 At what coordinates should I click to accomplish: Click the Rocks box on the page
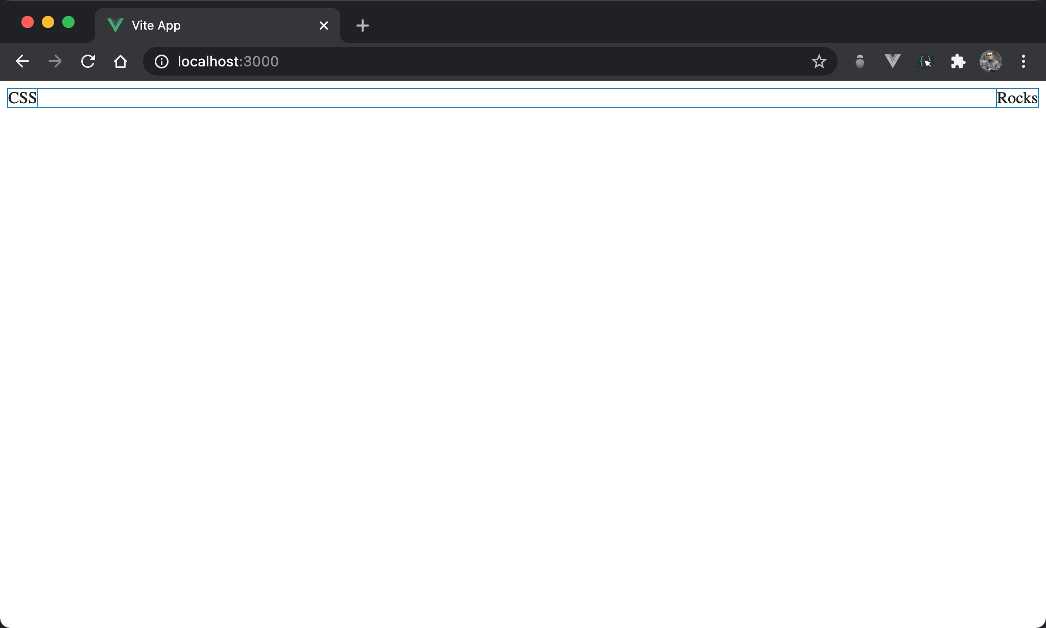pyautogui.click(x=1017, y=98)
